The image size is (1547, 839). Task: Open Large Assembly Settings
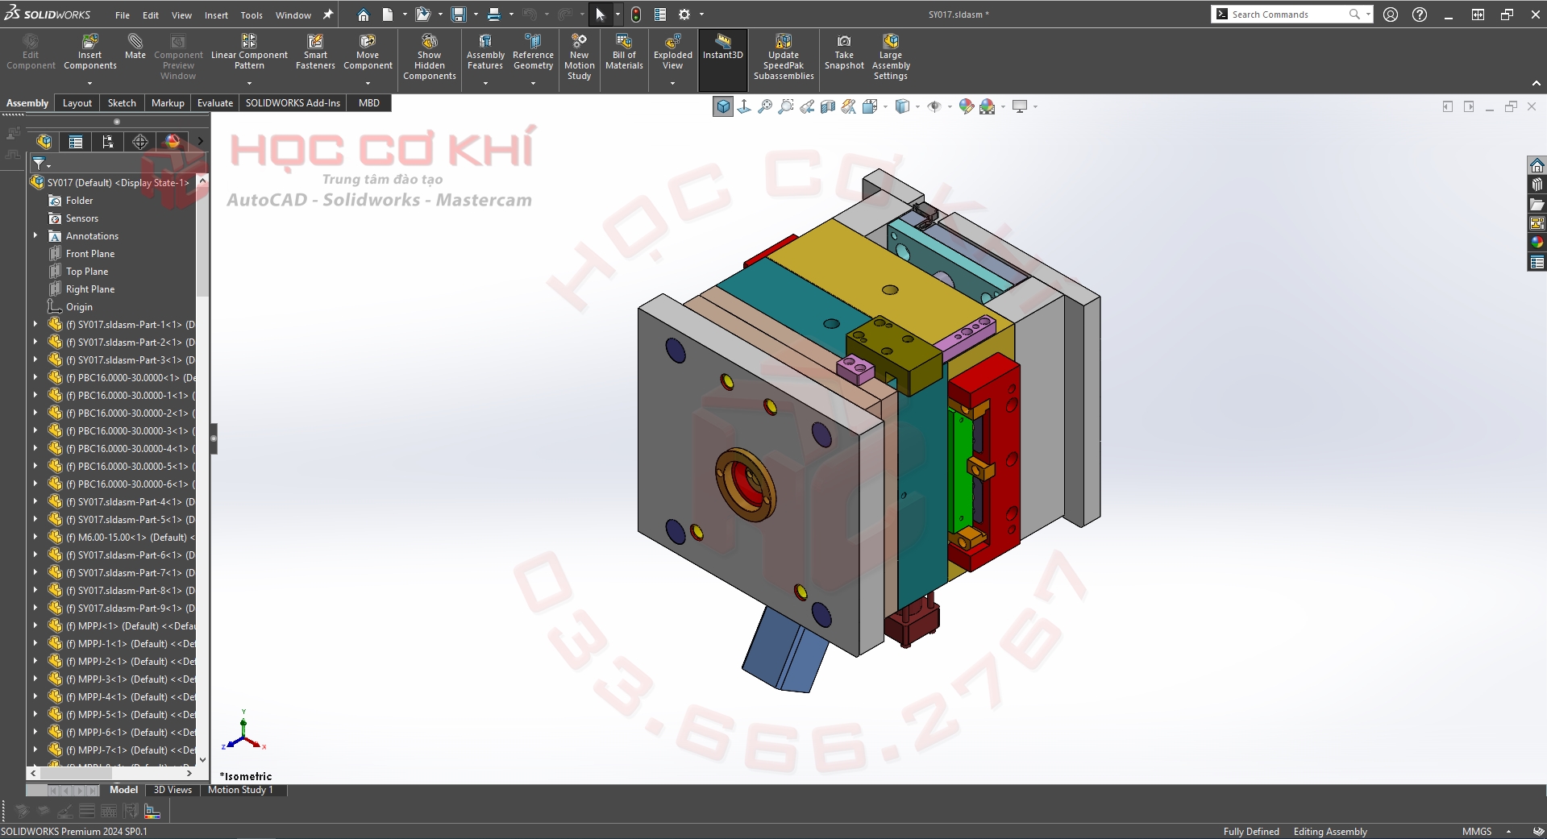[x=891, y=57]
